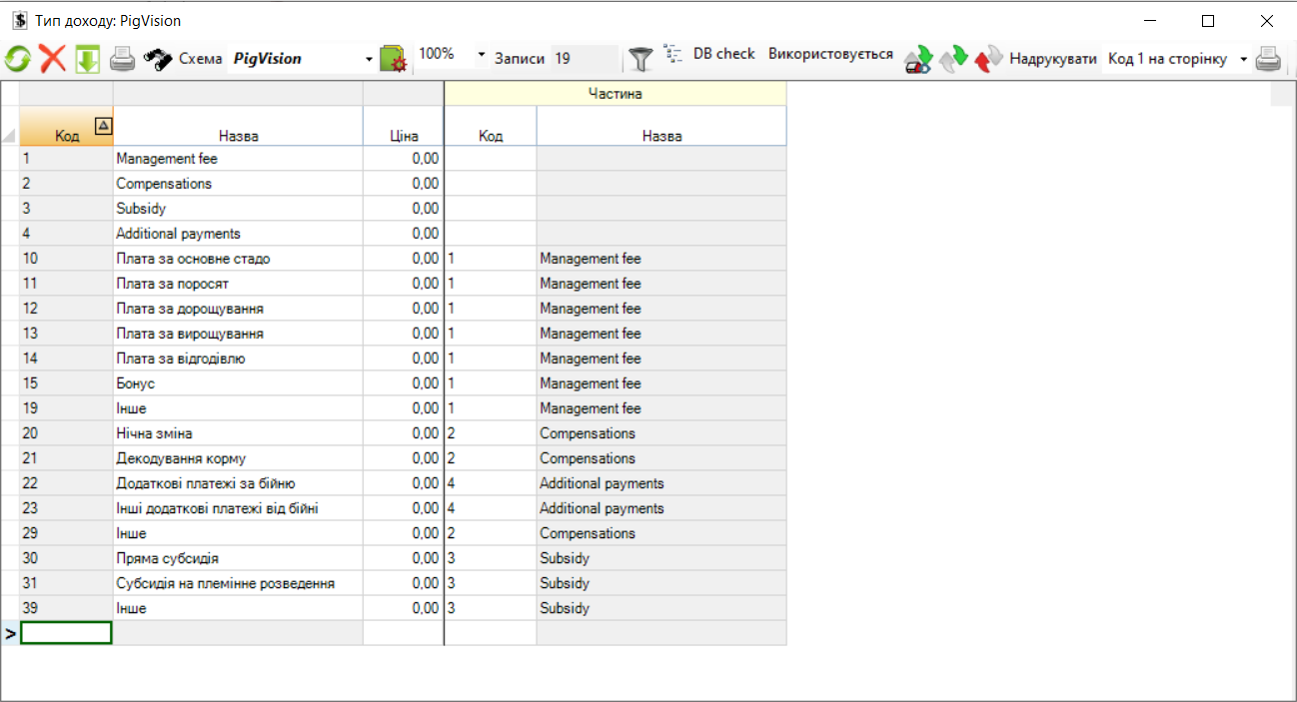Open search with the binoculars icon
Screen dimensions: 1297x702
158,59
